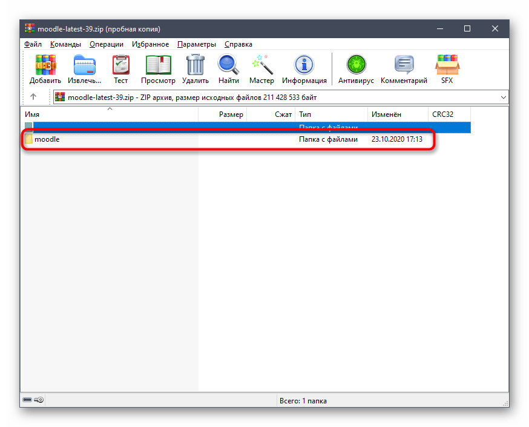Open the Файл menu
This screenshot has height=427, width=529.
click(33, 44)
